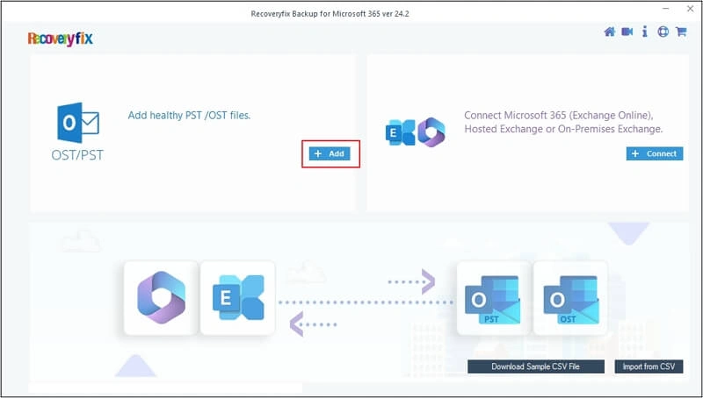Click the Recoveryfix logo

[60, 39]
